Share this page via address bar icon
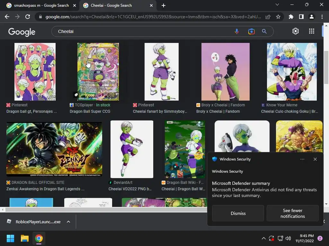The width and height of the screenshot is (329, 246). [x=268, y=17]
